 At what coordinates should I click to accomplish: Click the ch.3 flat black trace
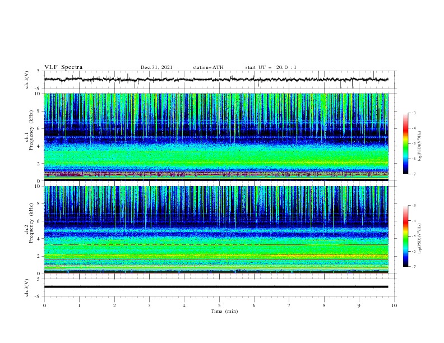pos(216,287)
